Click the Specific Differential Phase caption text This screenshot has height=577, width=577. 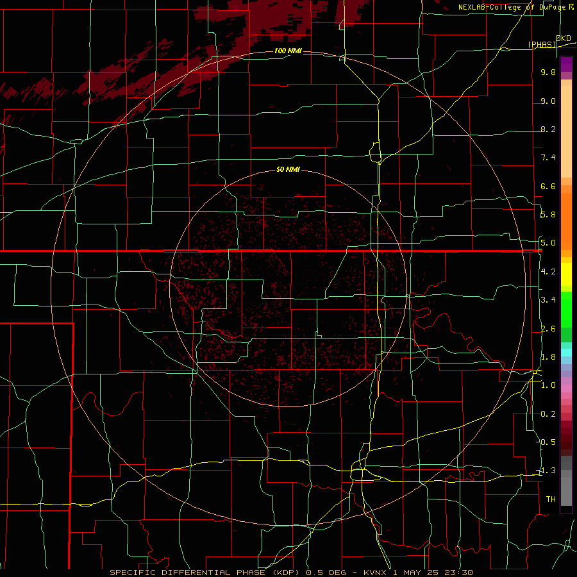tap(291, 573)
